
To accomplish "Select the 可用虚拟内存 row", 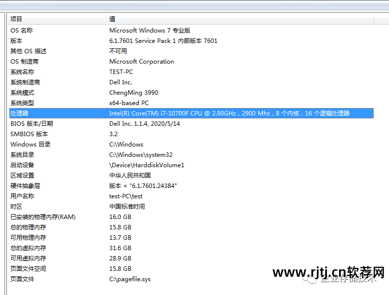I will [x=191, y=258].
